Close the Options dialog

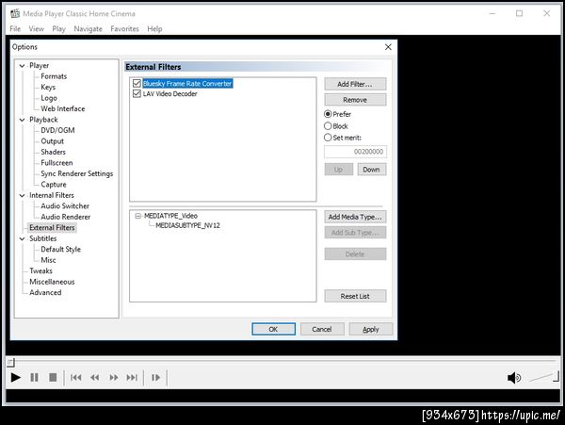pos(388,47)
